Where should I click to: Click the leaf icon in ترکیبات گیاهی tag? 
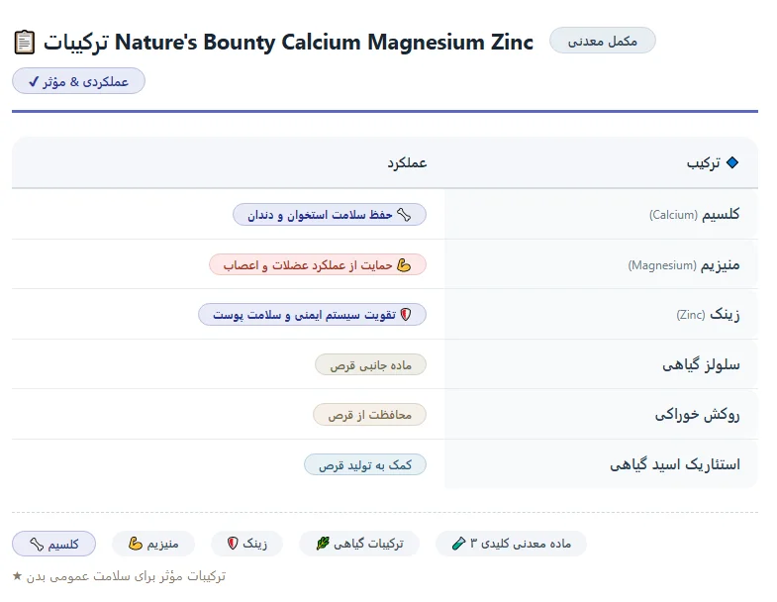tap(323, 544)
